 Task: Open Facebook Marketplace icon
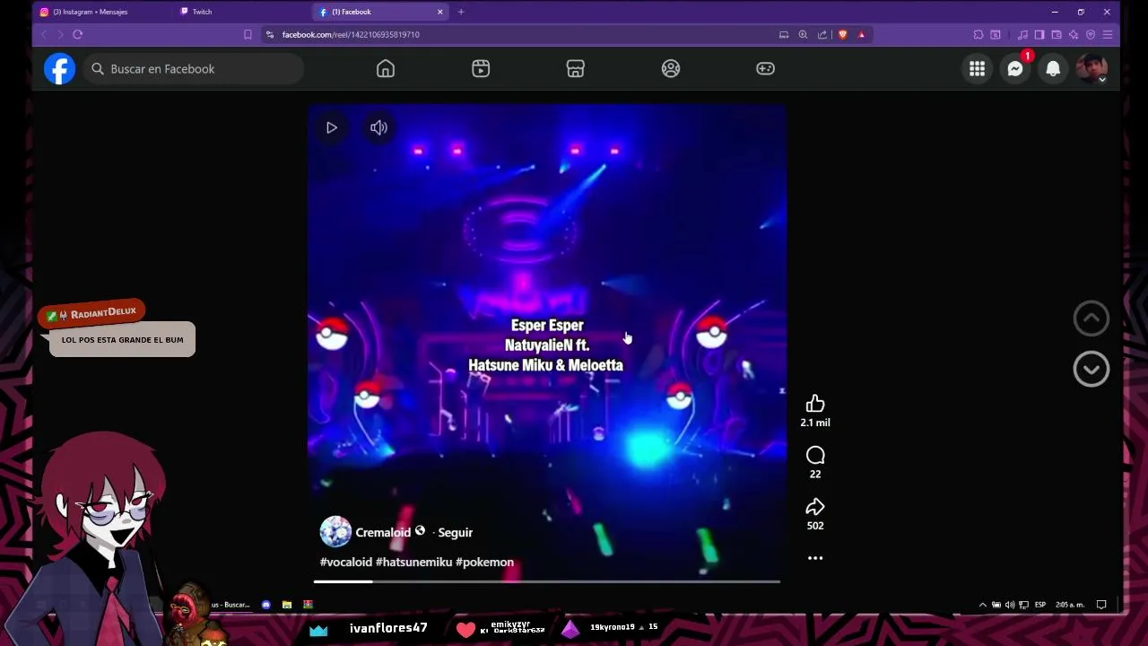point(576,69)
